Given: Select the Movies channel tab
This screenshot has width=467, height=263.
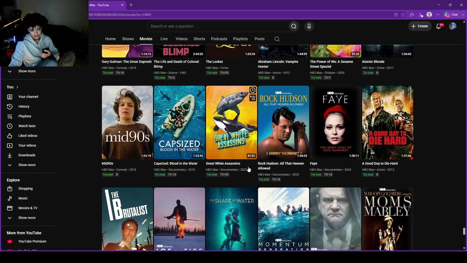Looking at the screenshot, I should point(146,39).
